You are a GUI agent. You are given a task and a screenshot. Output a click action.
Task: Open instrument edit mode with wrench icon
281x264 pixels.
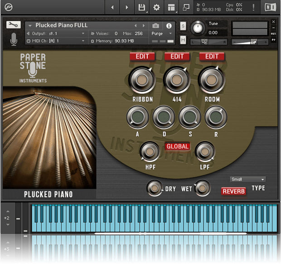click(x=14, y=25)
